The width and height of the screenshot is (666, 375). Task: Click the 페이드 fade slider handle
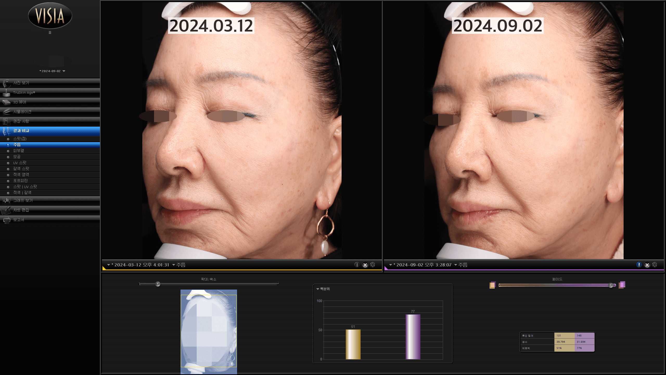[611, 285]
